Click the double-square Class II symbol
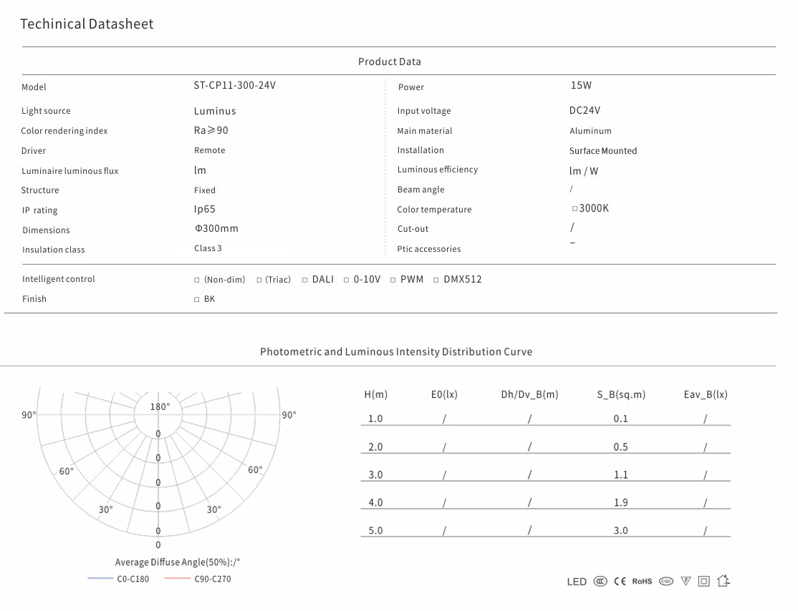 coord(703,582)
